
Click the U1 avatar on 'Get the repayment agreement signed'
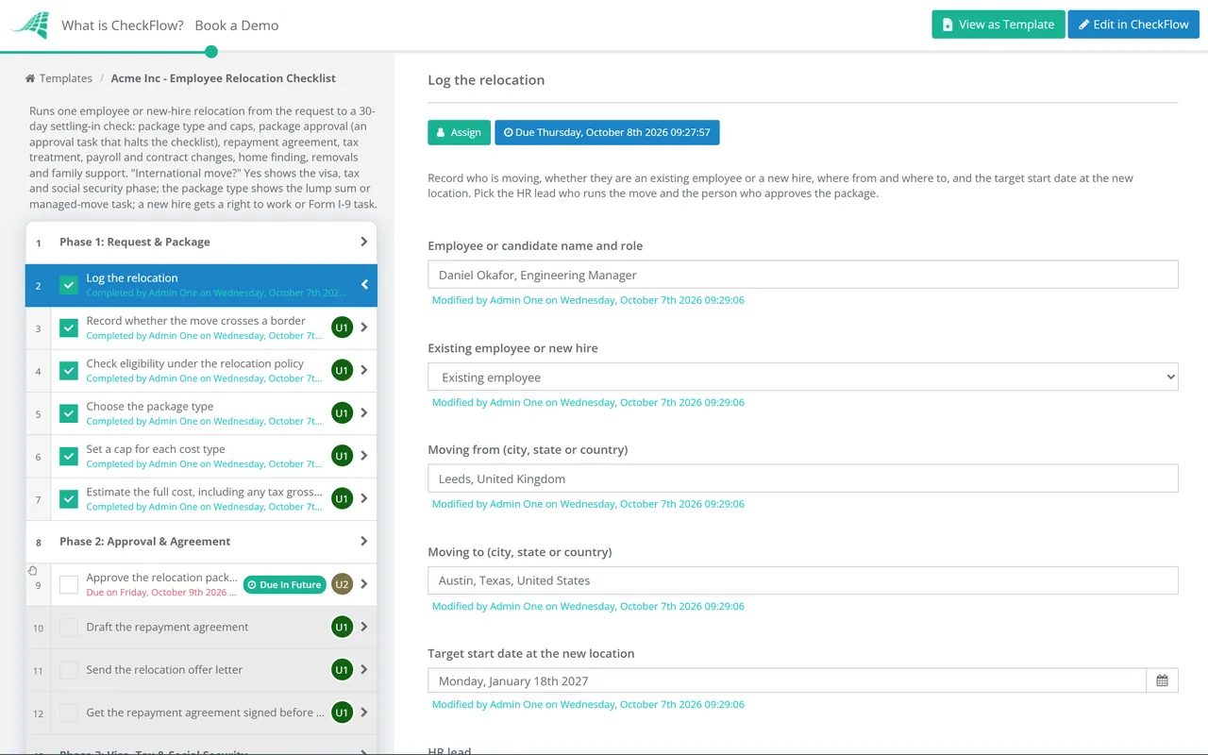tap(342, 713)
